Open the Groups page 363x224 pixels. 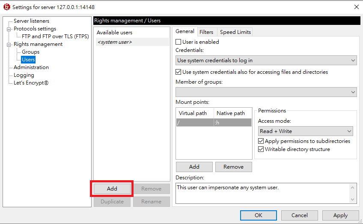pyautogui.click(x=30, y=52)
